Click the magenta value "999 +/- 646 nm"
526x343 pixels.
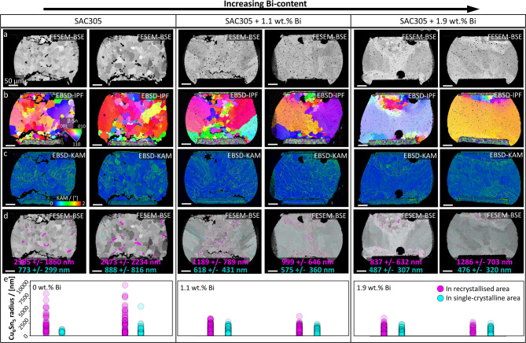307,262
